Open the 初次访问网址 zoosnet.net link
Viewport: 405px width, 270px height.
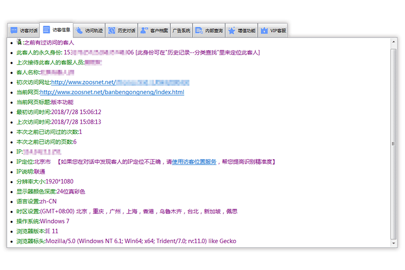[x=84, y=82]
